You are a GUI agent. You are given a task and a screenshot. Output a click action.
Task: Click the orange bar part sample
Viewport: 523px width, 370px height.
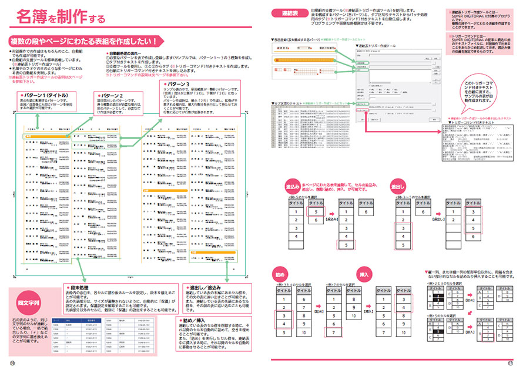click(304, 60)
